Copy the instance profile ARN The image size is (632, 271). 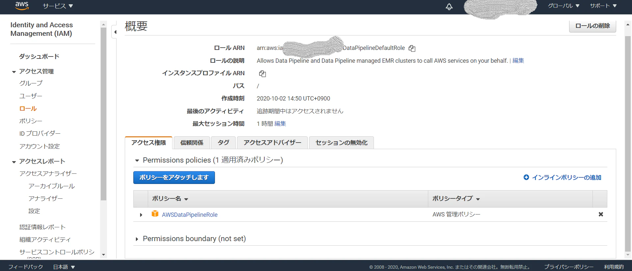click(262, 74)
